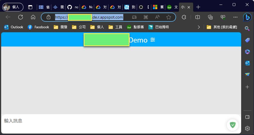Expand the 公司 bookmarks folder

tap(79, 27)
